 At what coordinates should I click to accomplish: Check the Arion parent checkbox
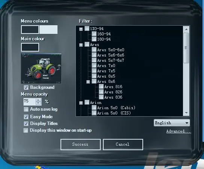(x=87, y=102)
